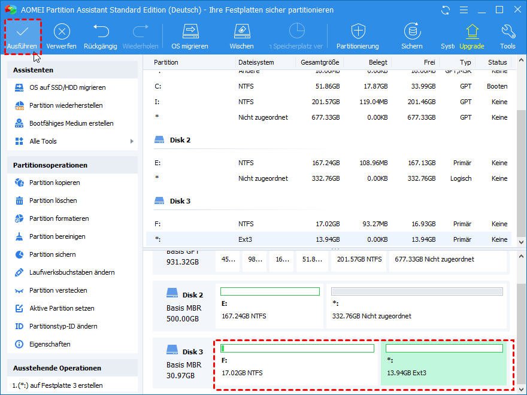Screen dimensions: 527x395
Task: Click partition list scrollbar up arrow
Action: (521, 60)
